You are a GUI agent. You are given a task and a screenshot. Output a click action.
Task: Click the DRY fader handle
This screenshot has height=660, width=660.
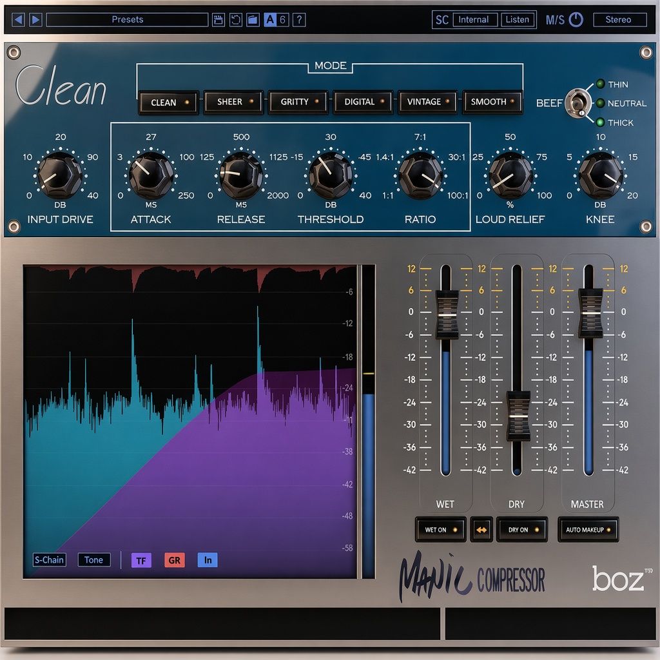518,416
